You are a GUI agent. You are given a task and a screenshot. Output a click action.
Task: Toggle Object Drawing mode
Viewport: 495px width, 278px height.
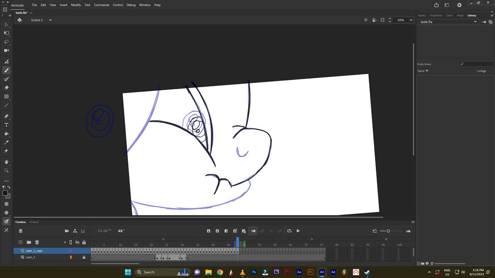click(6, 204)
